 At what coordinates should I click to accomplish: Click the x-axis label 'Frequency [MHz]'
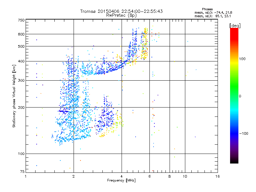[121, 180]
